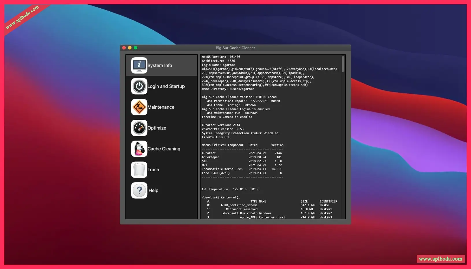Image resolution: width=471 pixels, height=269 pixels.
Task: Select the System Info text label
Action: (x=160, y=66)
